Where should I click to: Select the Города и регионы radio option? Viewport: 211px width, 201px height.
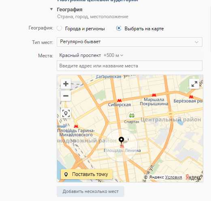[x=60, y=28]
